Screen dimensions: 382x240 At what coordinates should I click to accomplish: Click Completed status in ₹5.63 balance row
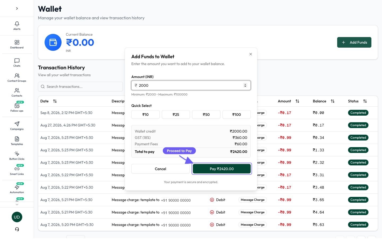pos(358,225)
